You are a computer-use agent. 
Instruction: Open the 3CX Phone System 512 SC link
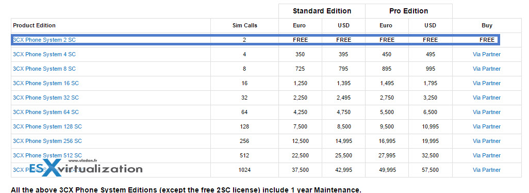point(47,155)
